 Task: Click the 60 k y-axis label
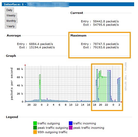(x=20, y=77)
